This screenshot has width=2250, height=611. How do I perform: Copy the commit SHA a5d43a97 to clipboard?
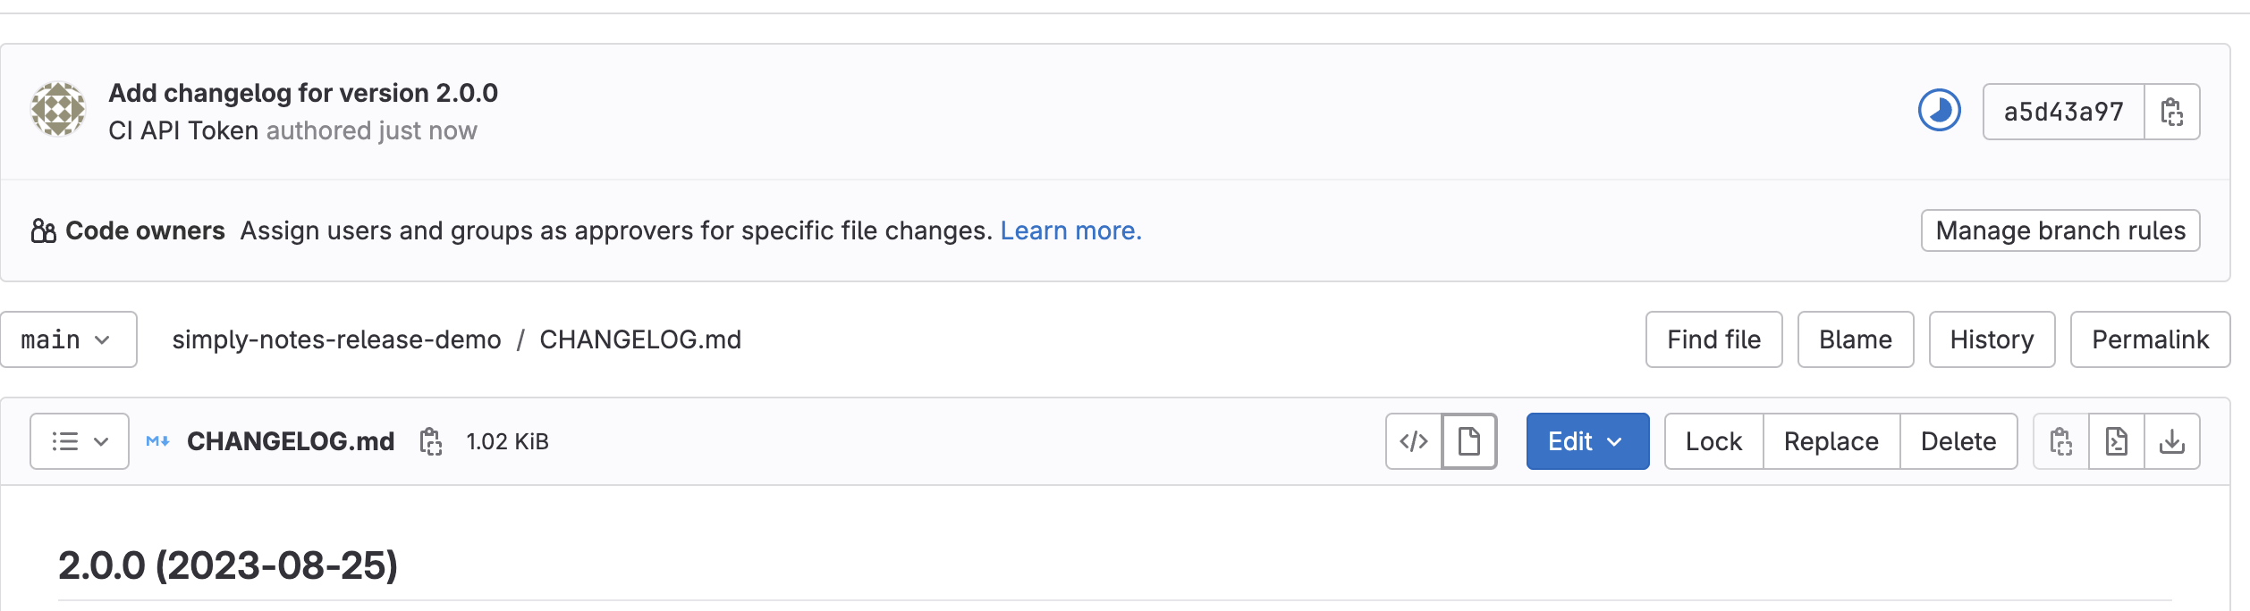pyautogui.click(x=2174, y=111)
